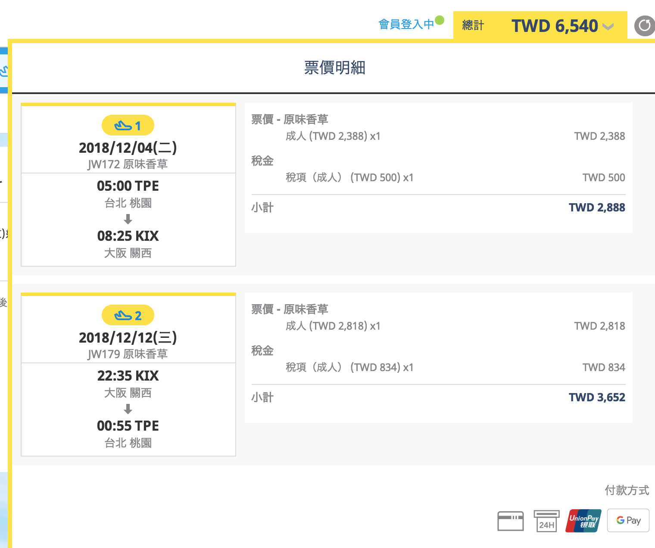Choose the Google Pay button
655x548 pixels.
628,520
